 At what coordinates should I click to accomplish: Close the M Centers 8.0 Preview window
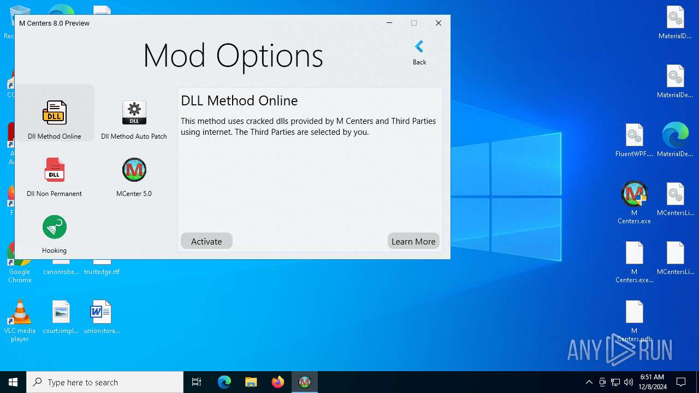[439, 23]
